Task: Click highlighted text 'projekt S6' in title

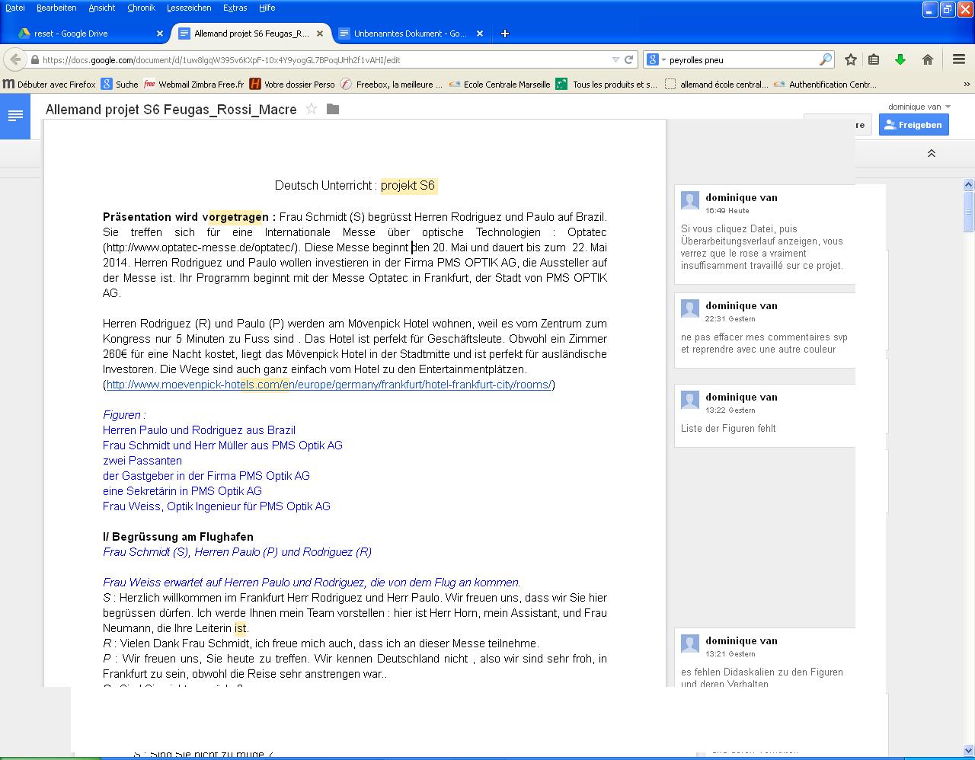Action: (x=408, y=185)
